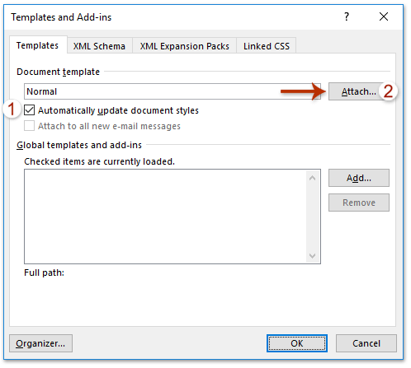Click the Normal document template field
Image resolution: width=411 pixels, height=368 pixels.
172,91
